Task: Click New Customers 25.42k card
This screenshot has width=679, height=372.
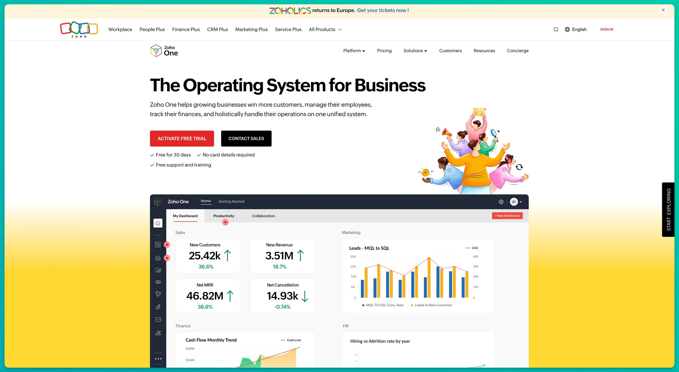Action: coord(208,256)
